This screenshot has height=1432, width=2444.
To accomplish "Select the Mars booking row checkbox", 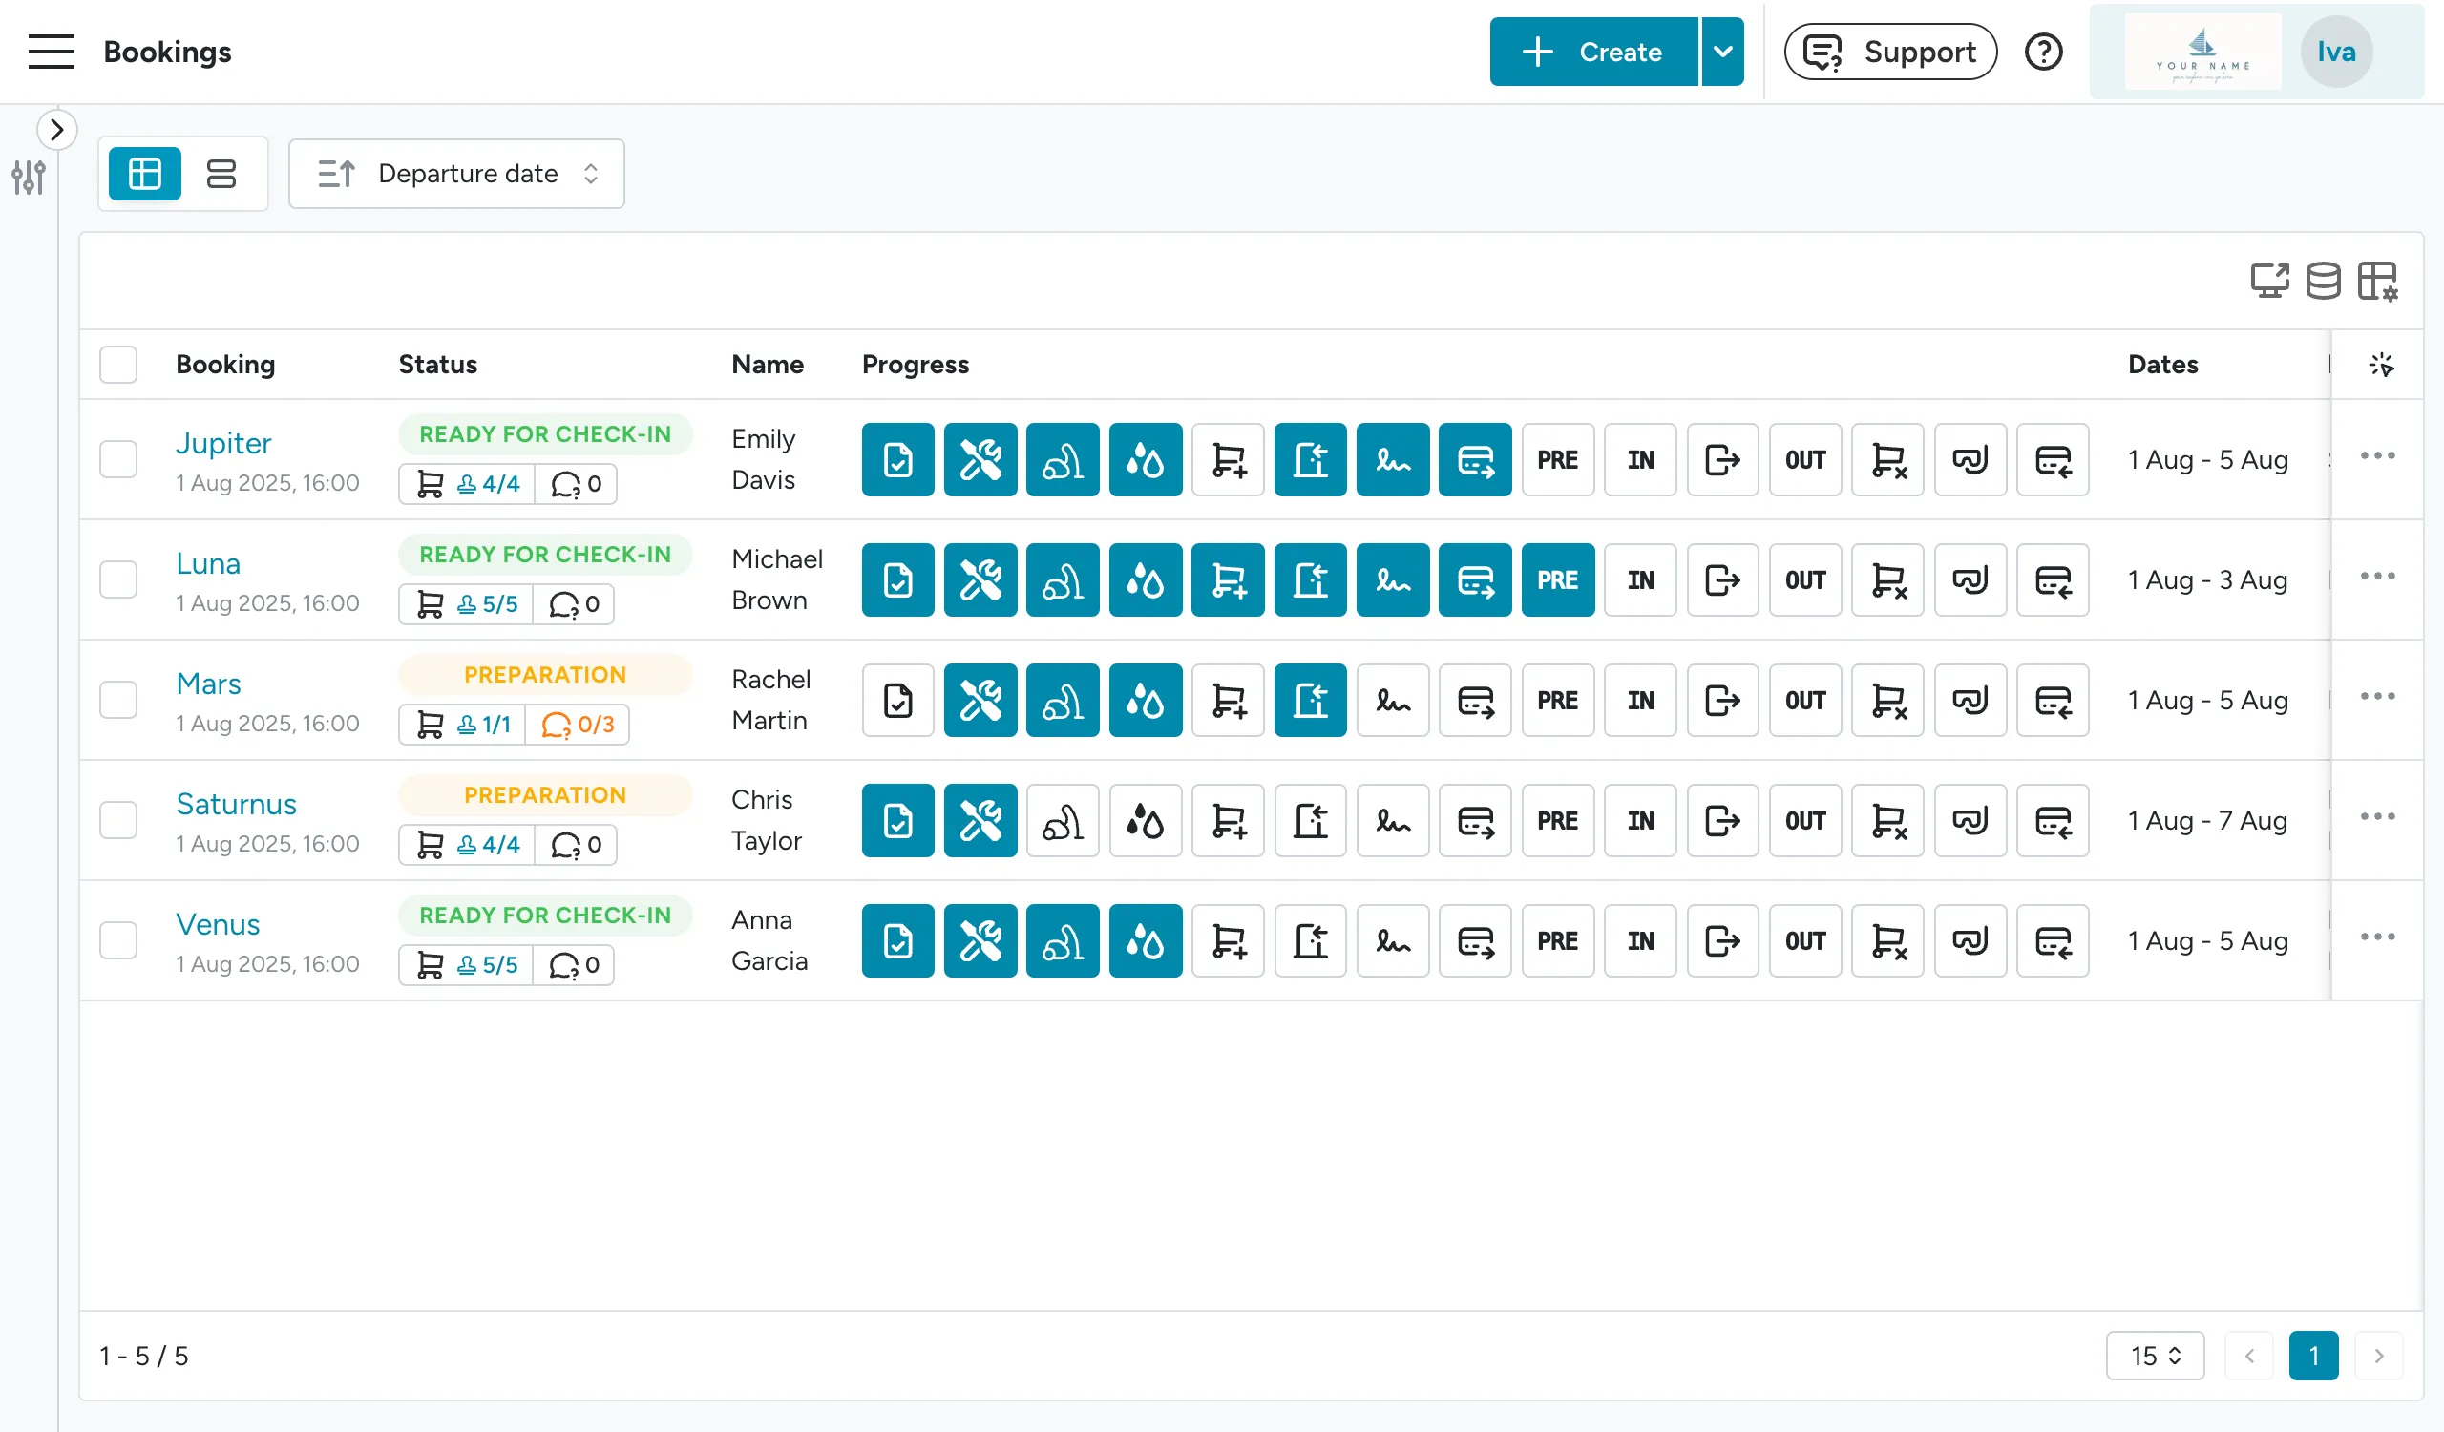I will [118, 700].
